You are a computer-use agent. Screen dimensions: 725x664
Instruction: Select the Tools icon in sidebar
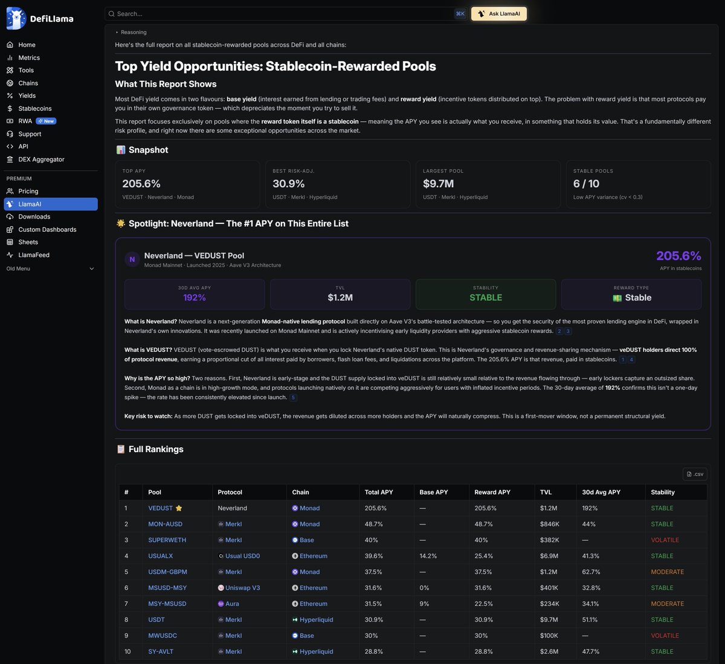point(10,71)
